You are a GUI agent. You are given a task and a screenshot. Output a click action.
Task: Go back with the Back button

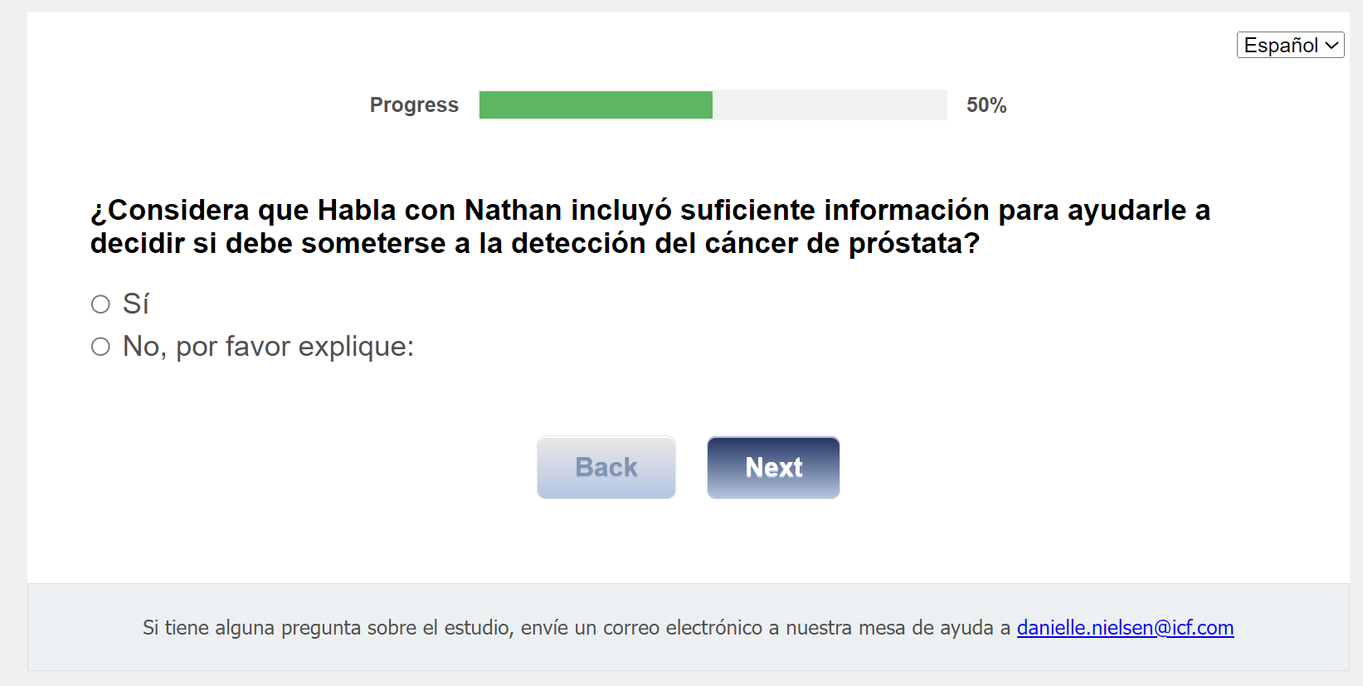click(x=606, y=468)
